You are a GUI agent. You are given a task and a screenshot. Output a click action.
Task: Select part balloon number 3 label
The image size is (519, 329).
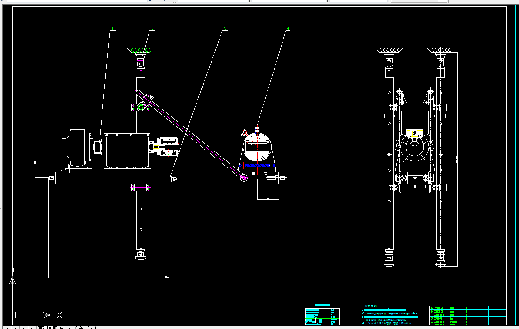(x=225, y=29)
